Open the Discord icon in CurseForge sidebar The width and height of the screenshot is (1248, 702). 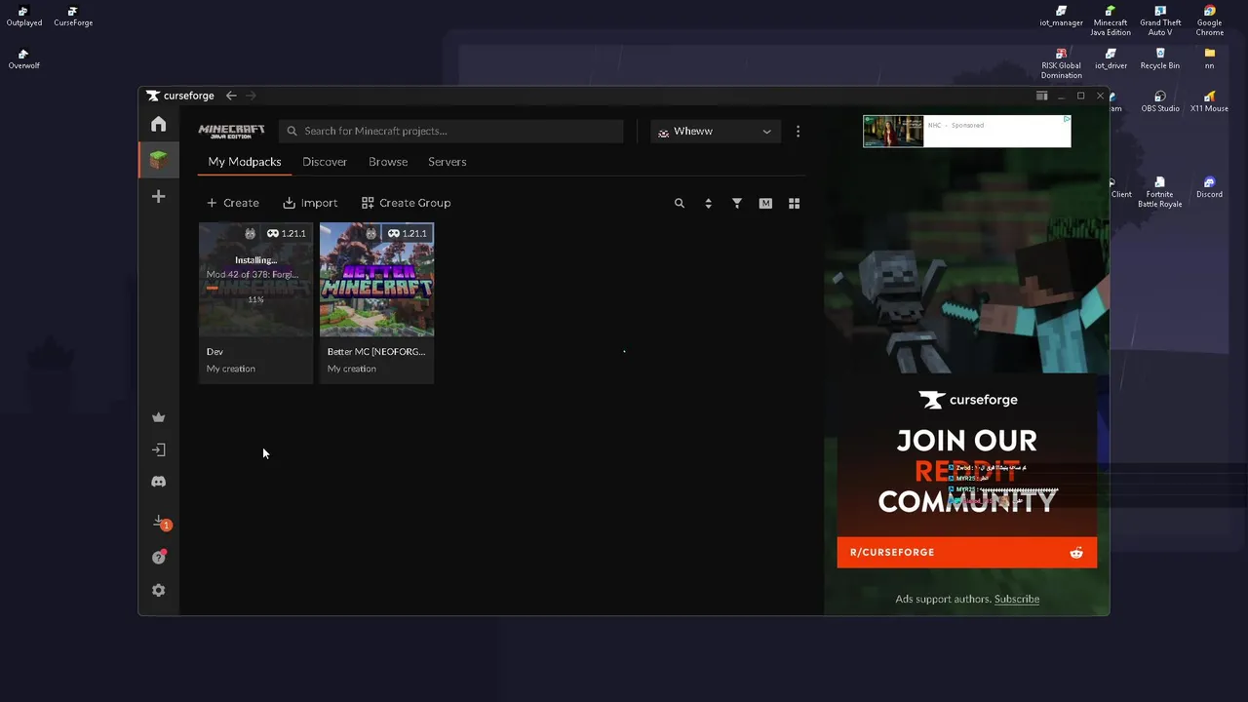pos(158,482)
